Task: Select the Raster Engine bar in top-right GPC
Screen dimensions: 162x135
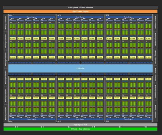Action: tap(129, 17)
